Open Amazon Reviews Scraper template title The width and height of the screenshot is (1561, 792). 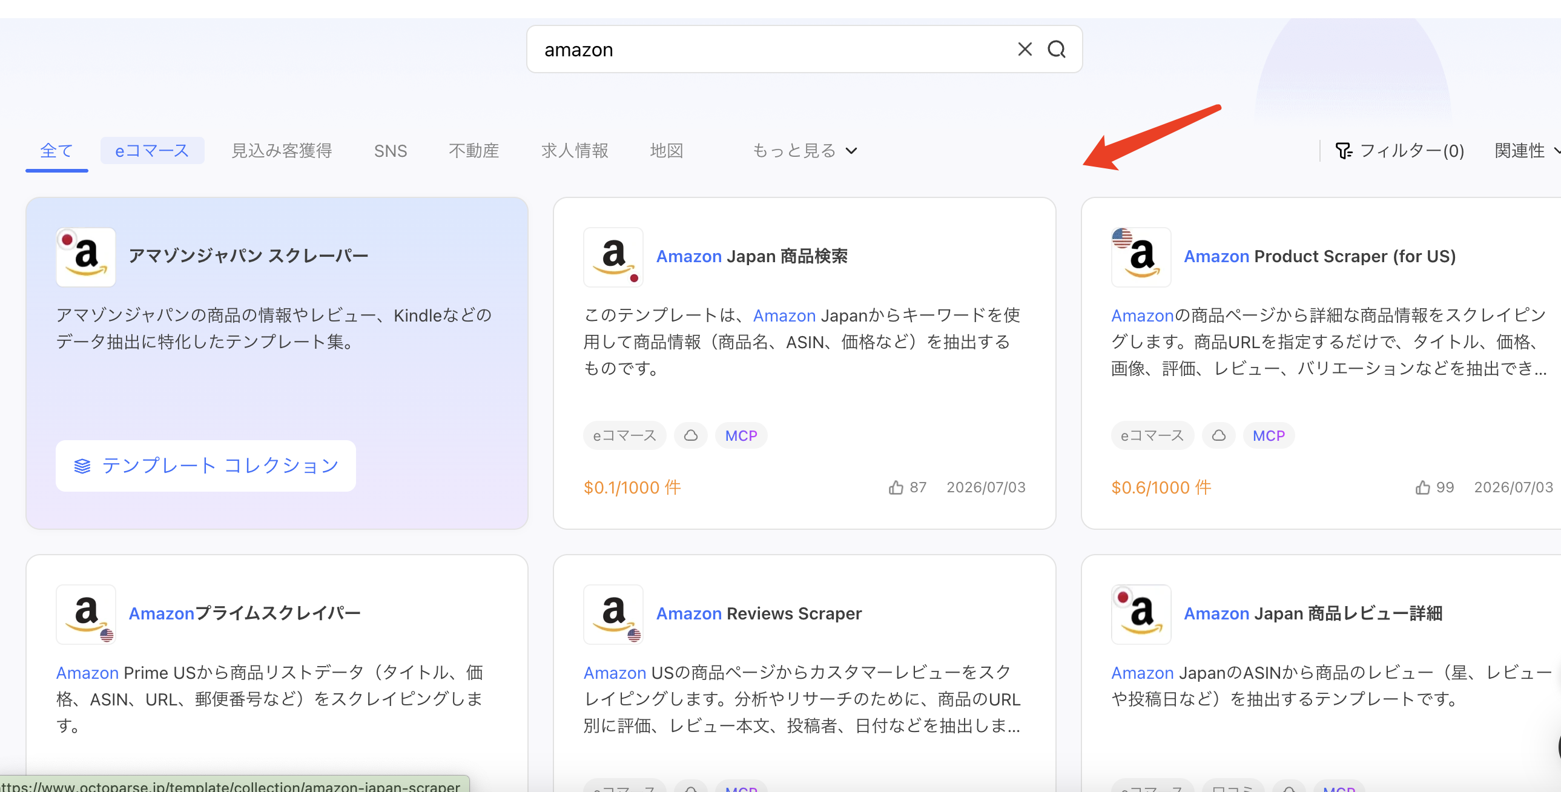coord(759,613)
